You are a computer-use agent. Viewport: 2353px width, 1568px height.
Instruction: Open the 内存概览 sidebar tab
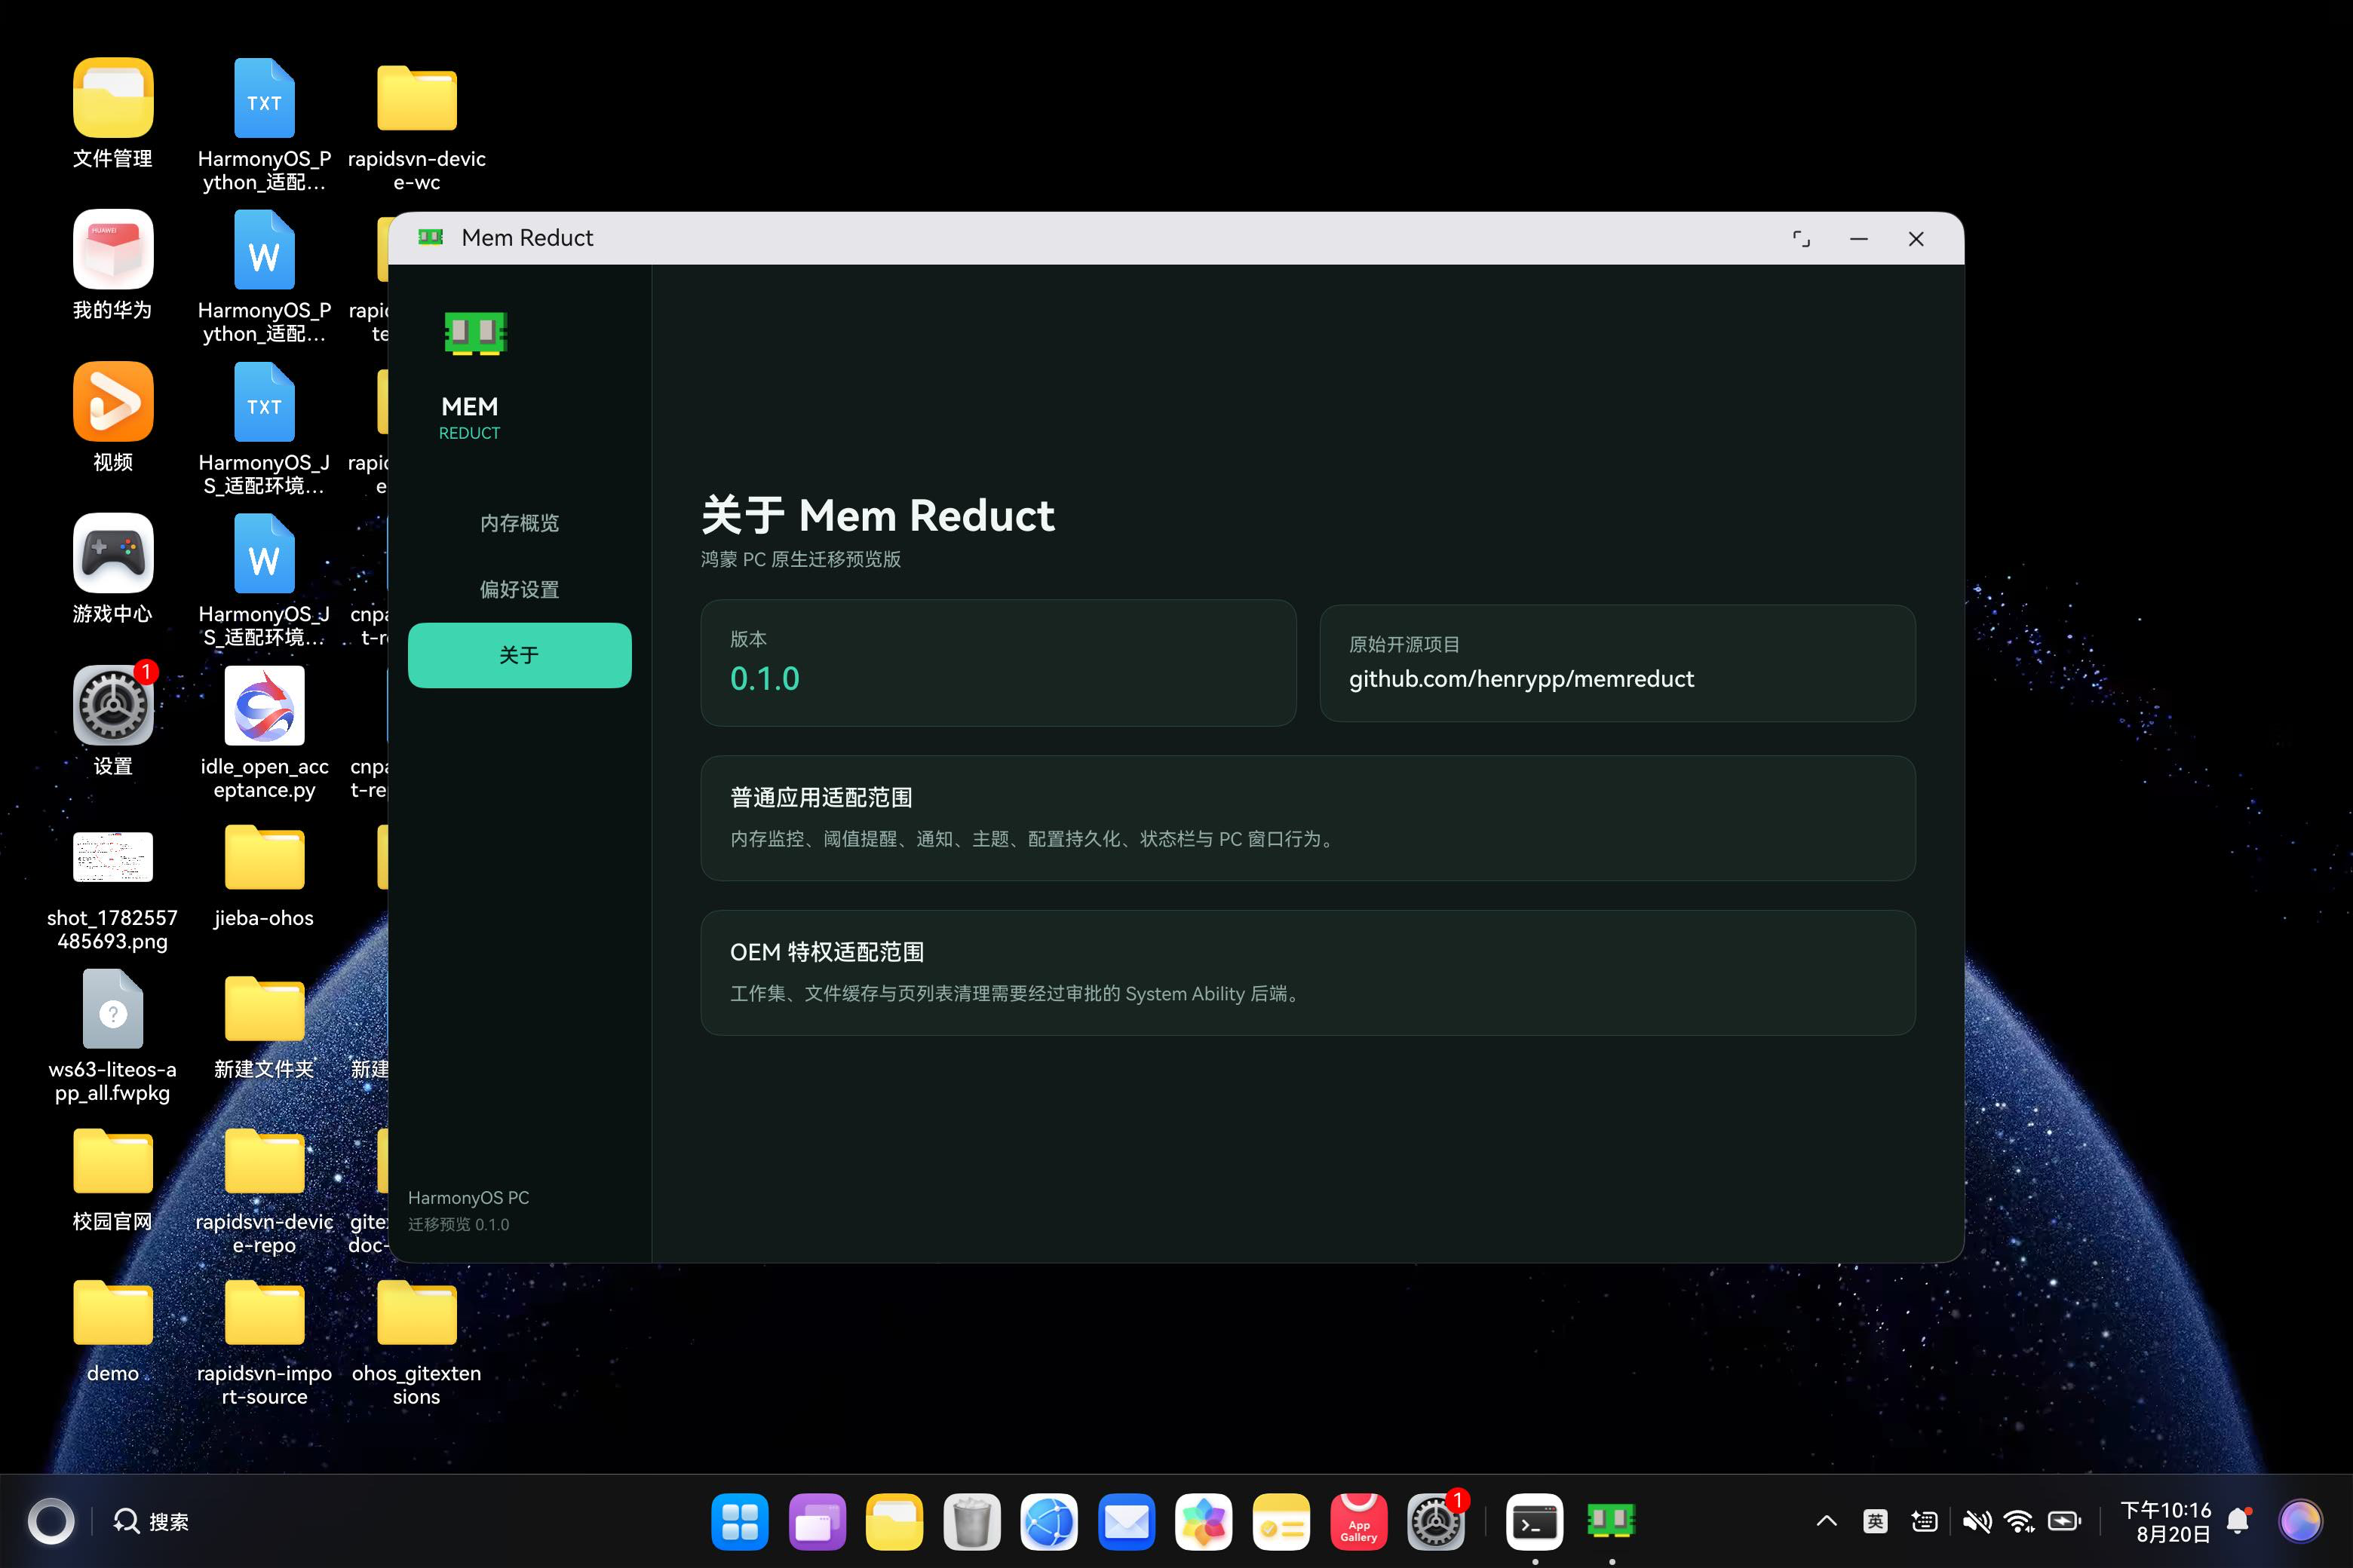pyautogui.click(x=519, y=523)
